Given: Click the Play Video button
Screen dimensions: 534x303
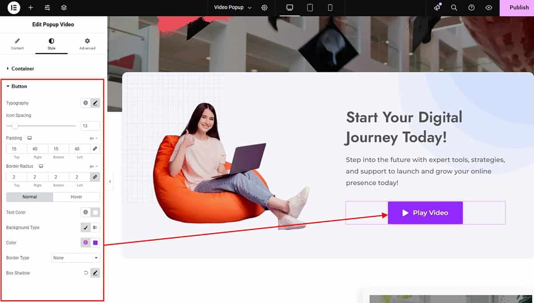Looking at the screenshot, I should [425, 213].
